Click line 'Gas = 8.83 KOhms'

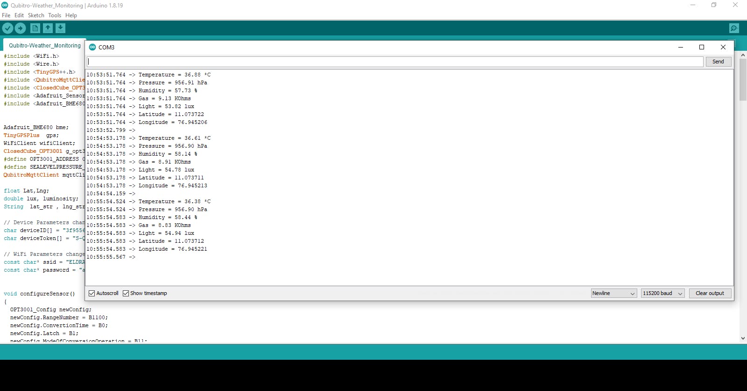point(165,225)
